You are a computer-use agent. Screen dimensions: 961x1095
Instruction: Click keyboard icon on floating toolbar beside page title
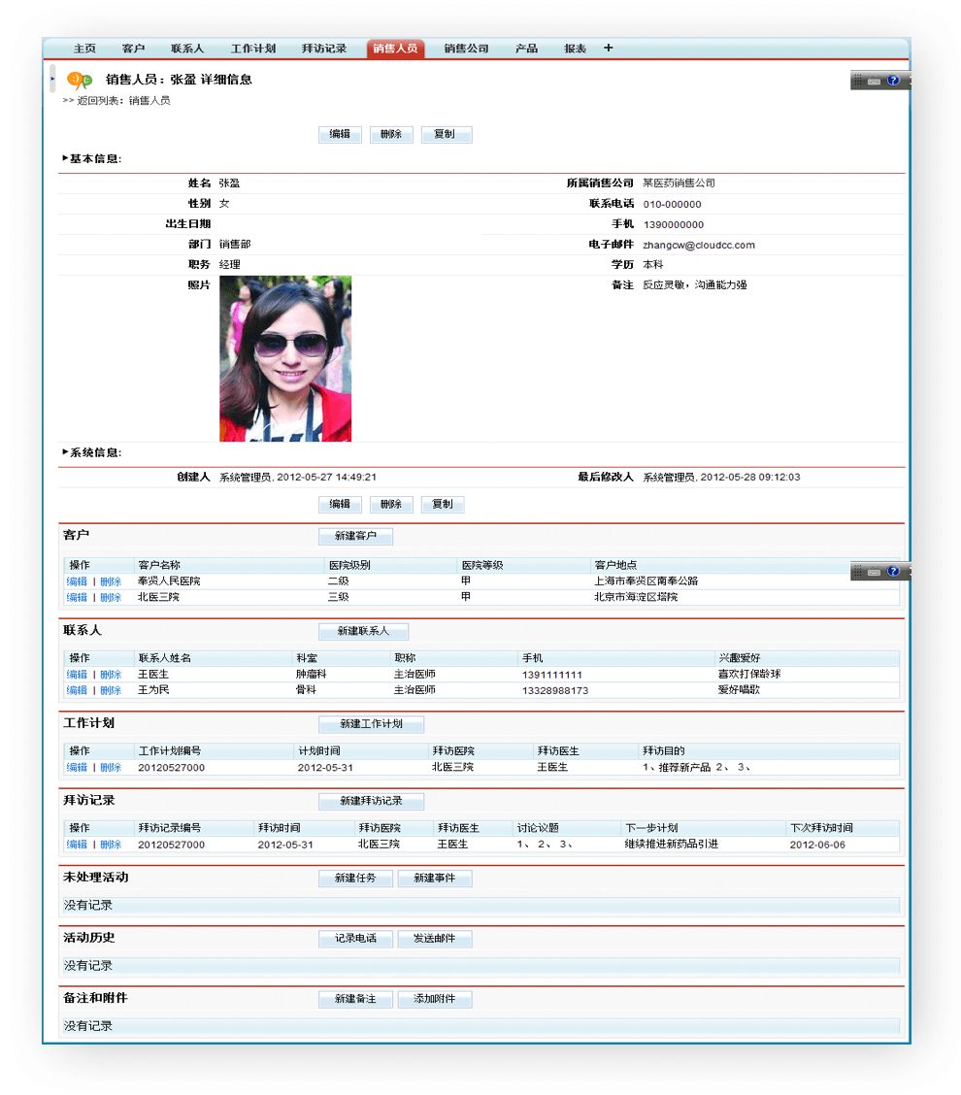[874, 81]
